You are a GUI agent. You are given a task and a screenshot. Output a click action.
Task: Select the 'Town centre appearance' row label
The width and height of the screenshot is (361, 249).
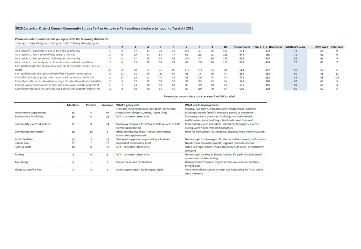(30, 113)
